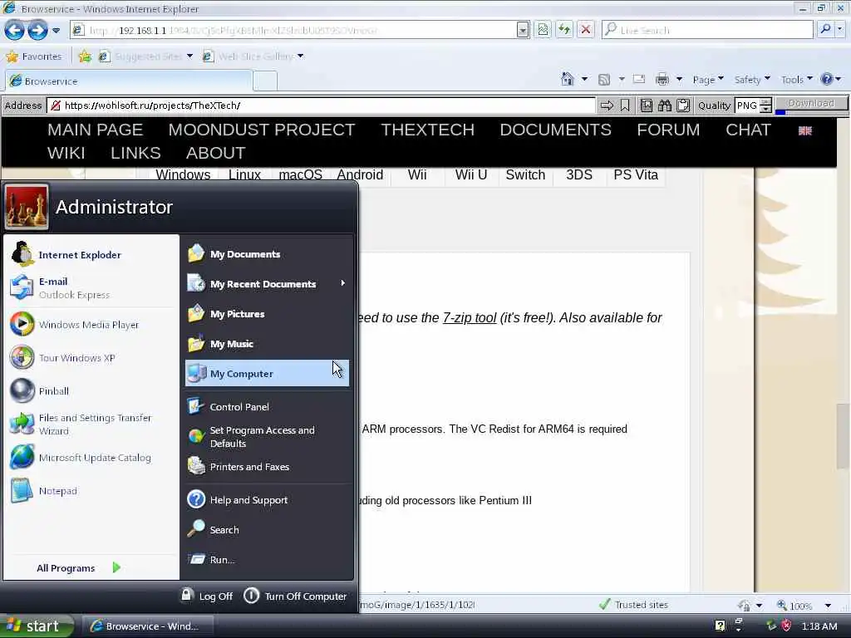Click the red Stop loading icon
The width and height of the screenshot is (851, 638).
[586, 30]
